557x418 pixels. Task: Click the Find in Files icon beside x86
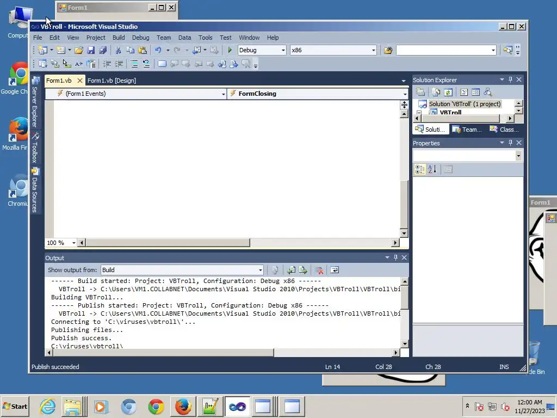click(x=388, y=50)
